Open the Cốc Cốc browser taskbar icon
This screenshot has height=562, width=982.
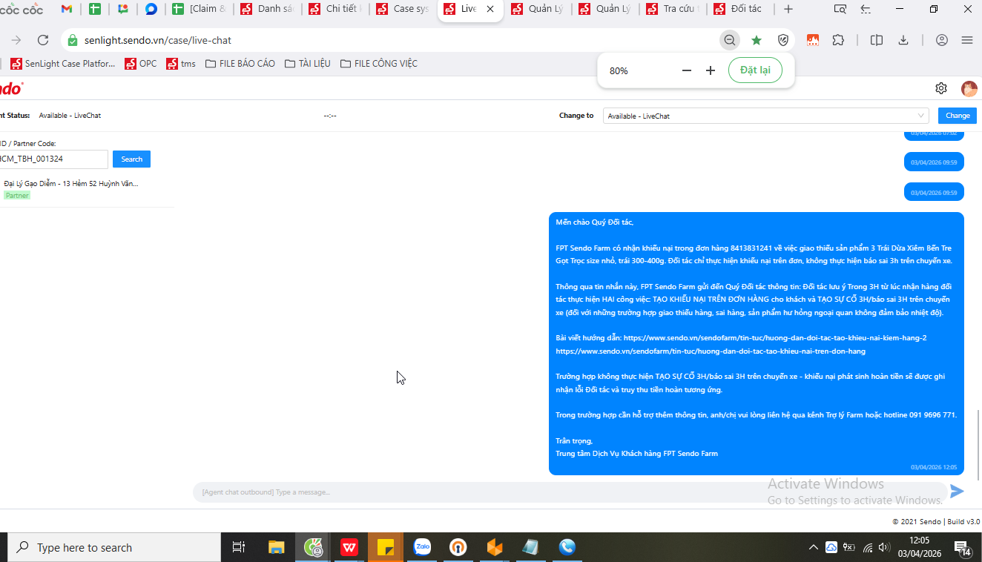coord(313,547)
